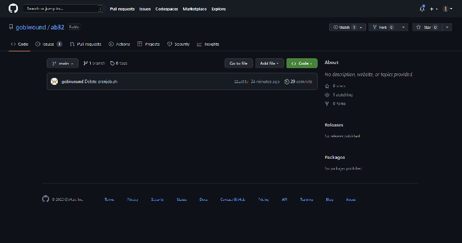Viewport: 462px width, 243px height.
Task: Open the Training footer link
Action: pyautogui.click(x=307, y=199)
